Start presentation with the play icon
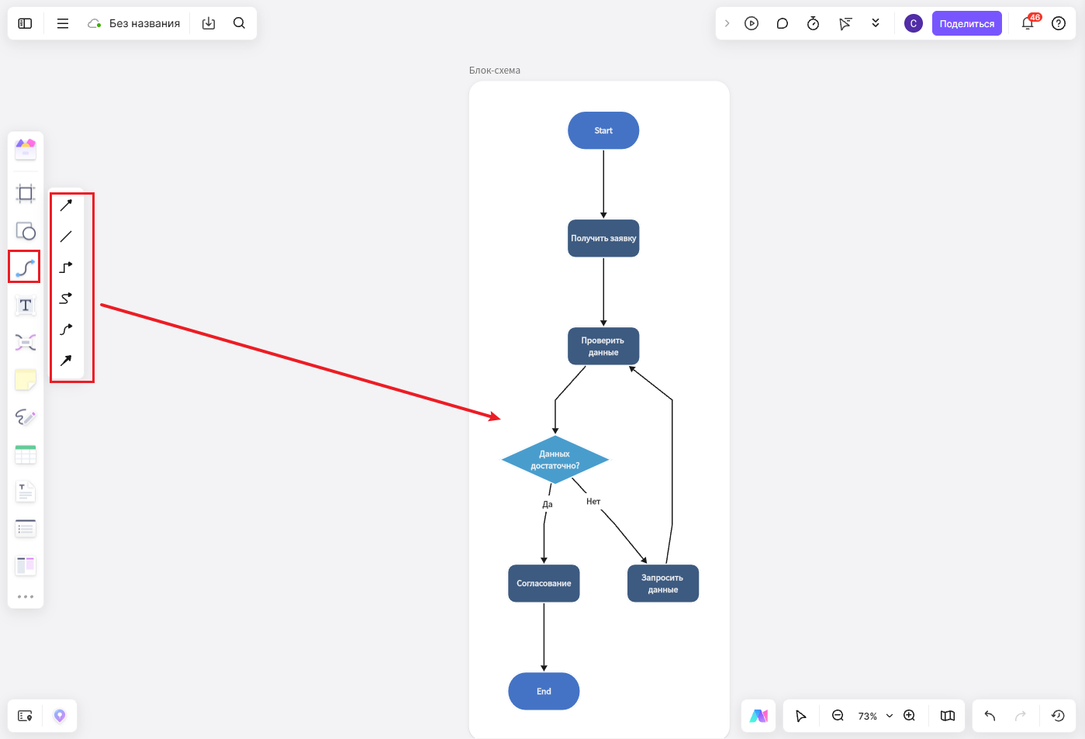Image resolution: width=1085 pixels, height=739 pixels. pyautogui.click(x=752, y=23)
